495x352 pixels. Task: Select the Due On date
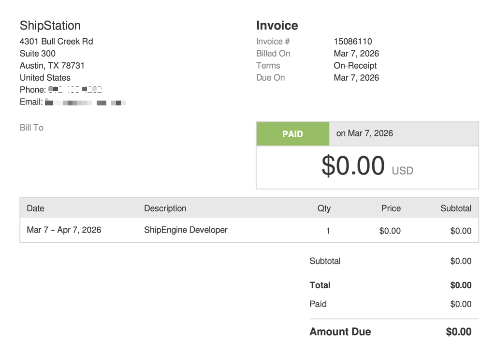click(x=356, y=77)
